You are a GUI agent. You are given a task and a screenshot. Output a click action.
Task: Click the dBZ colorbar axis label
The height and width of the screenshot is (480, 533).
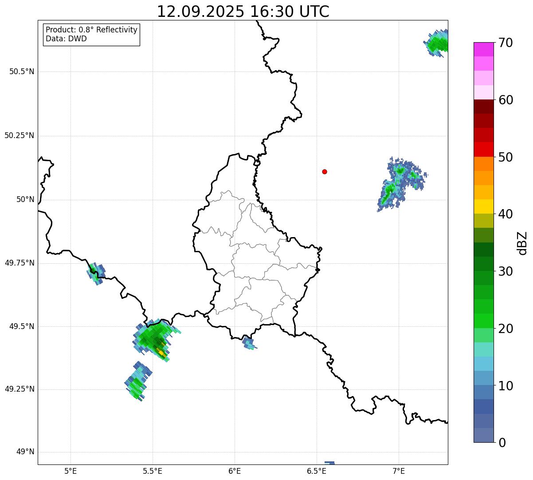tap(522, 243)
